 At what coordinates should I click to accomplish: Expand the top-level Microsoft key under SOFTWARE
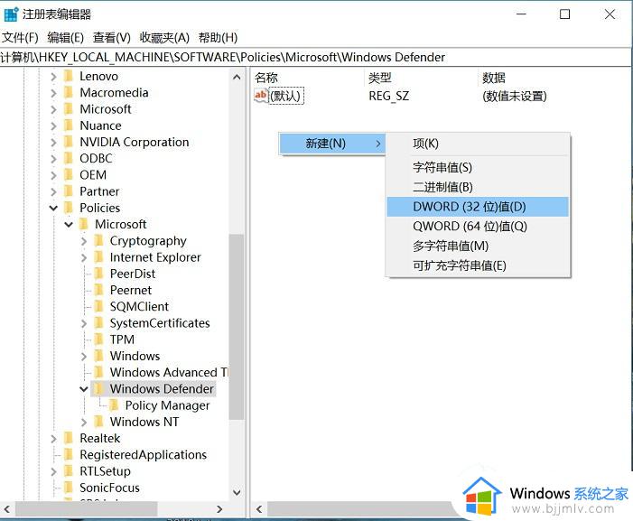click(x=53, y=109)
